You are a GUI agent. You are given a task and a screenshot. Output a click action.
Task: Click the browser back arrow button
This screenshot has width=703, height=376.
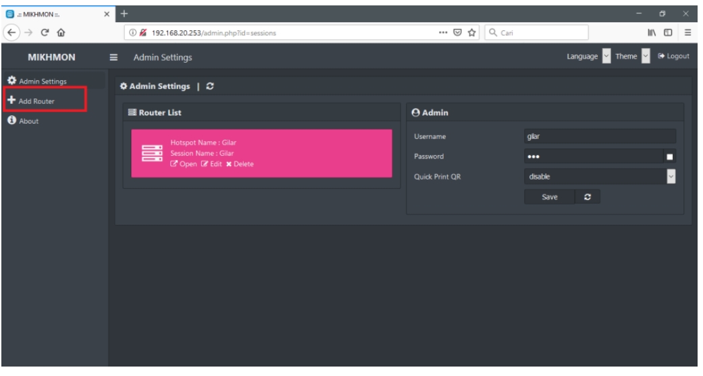pyautogui.click(x=11, y=32)
